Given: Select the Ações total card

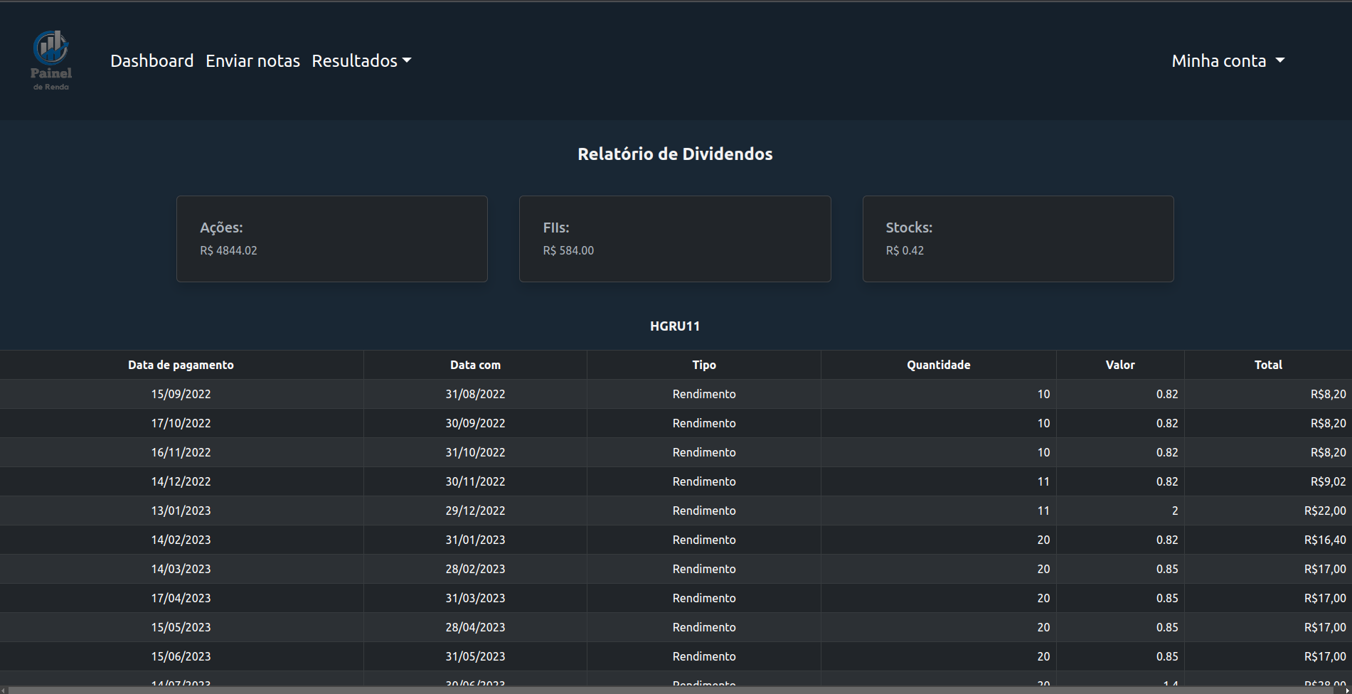Looking at the screenshot, I should click(x=332, y=239).
